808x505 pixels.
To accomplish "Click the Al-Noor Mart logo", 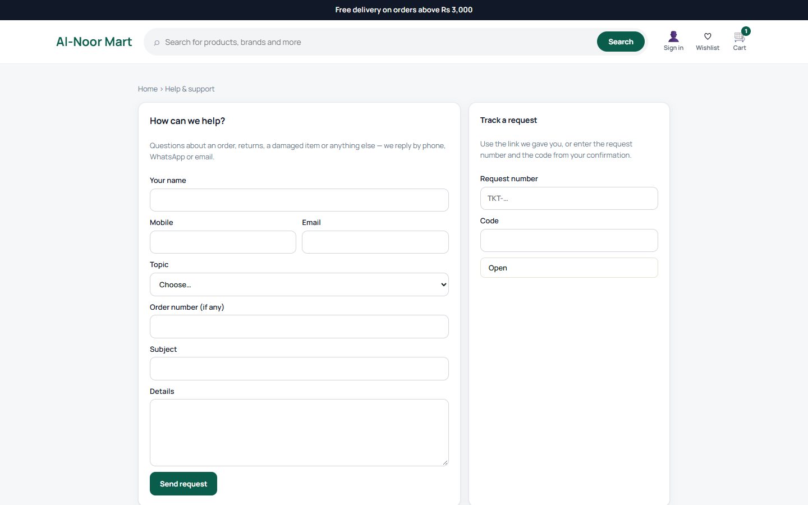I will point(94,42).
